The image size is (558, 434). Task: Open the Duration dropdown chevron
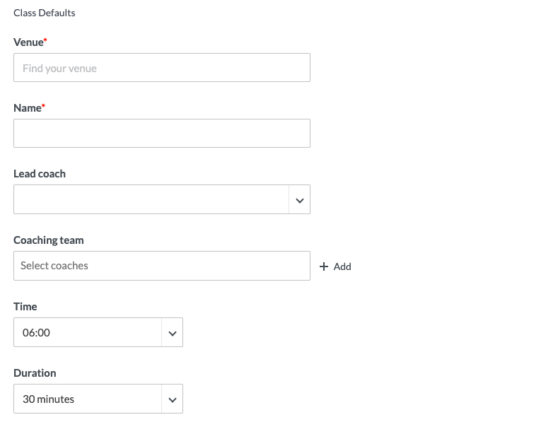(x=172, y=399)
